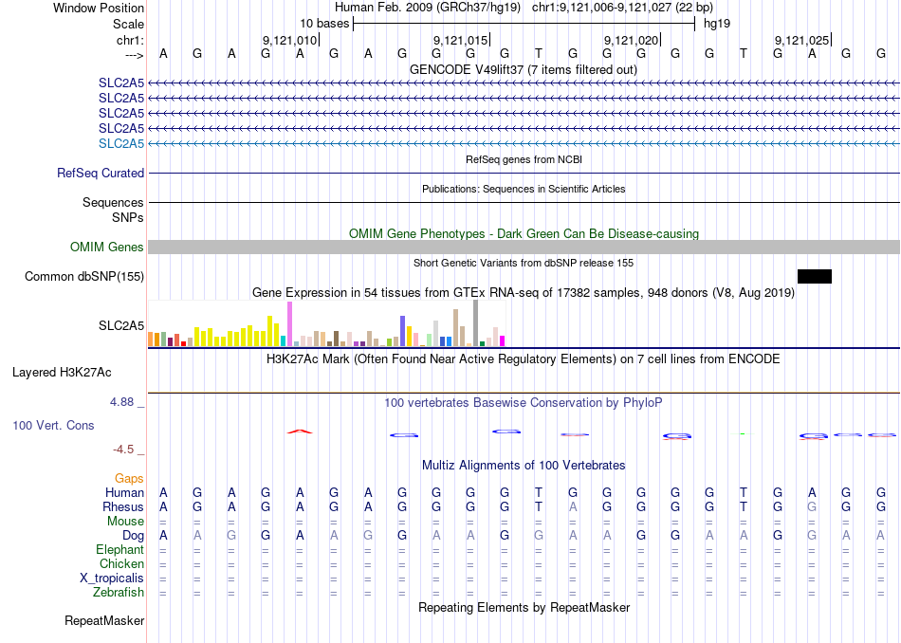The image size is (901, 643).
Task: Click the 'RefSeq Curated' track label
Action: (x=101, y=173)
